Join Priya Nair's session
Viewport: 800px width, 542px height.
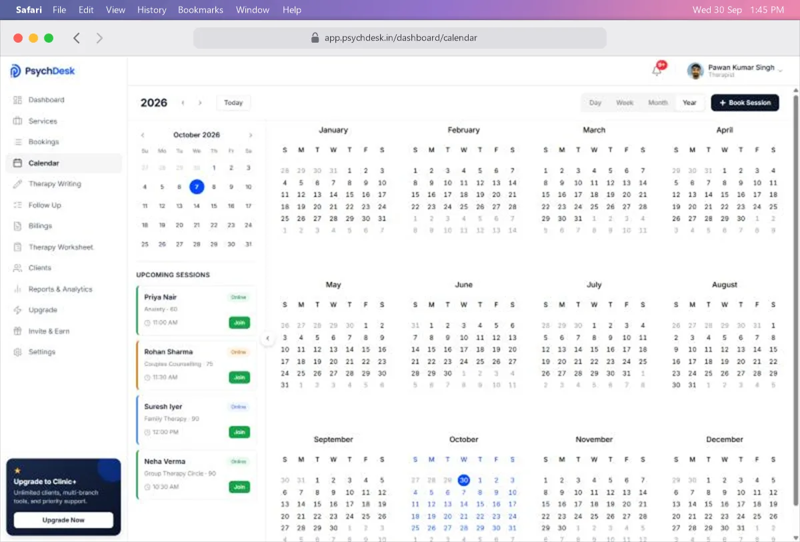pos(239,323)
